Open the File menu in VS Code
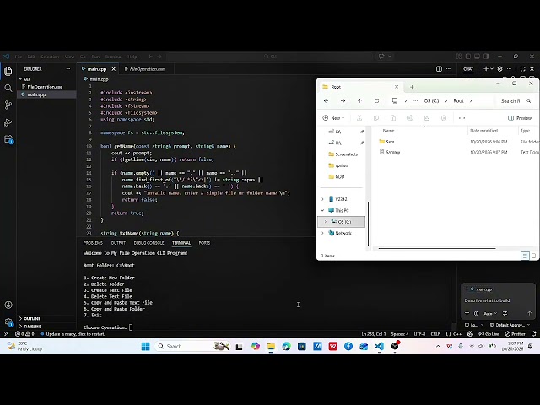The width and height of the screenshot is (540, 405). 19,57
